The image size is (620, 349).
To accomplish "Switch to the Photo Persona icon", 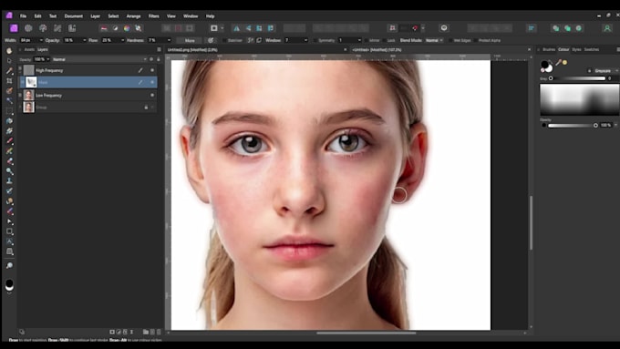I will tap(14, 28).
